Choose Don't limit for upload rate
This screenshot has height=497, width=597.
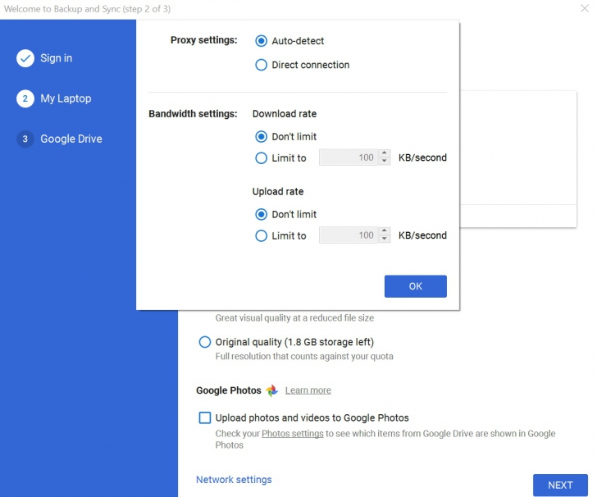tap(261, 214)
